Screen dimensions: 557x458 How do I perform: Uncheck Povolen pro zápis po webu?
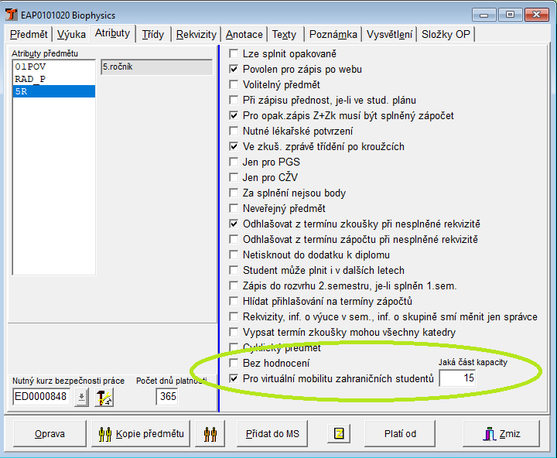click(x=235, y=70)
